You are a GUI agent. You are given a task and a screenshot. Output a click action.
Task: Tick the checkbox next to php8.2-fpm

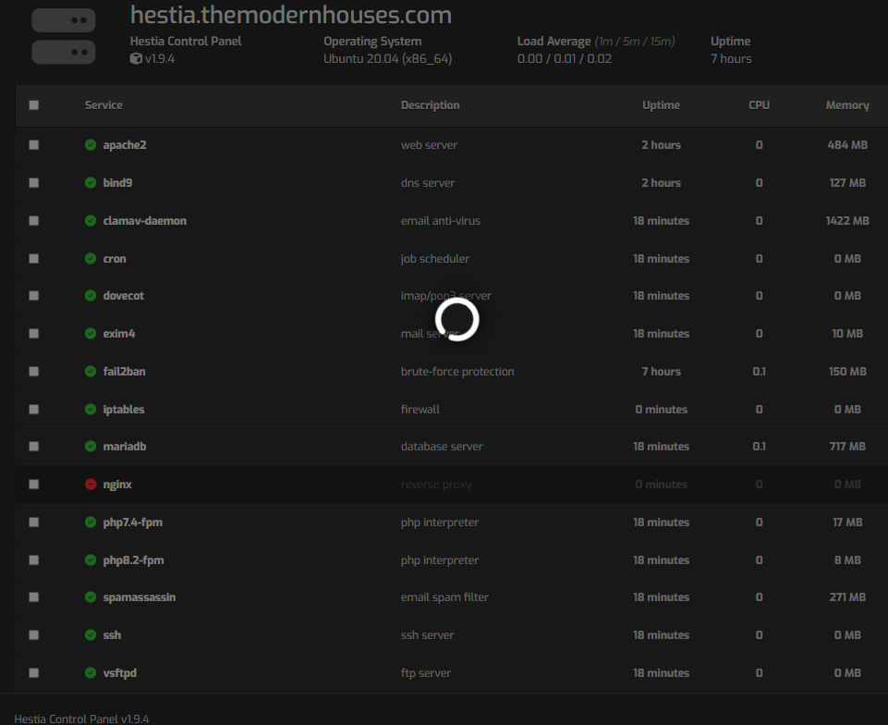click(x=34, y=560)
